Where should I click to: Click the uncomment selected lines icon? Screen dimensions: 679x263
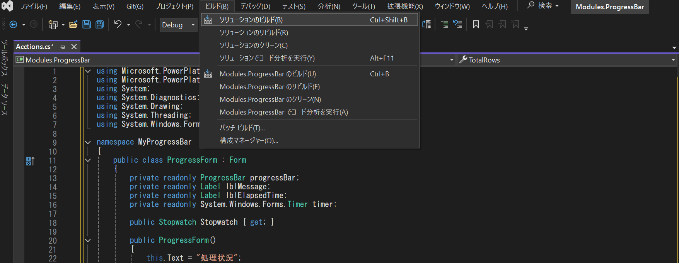tap(458, 25)
